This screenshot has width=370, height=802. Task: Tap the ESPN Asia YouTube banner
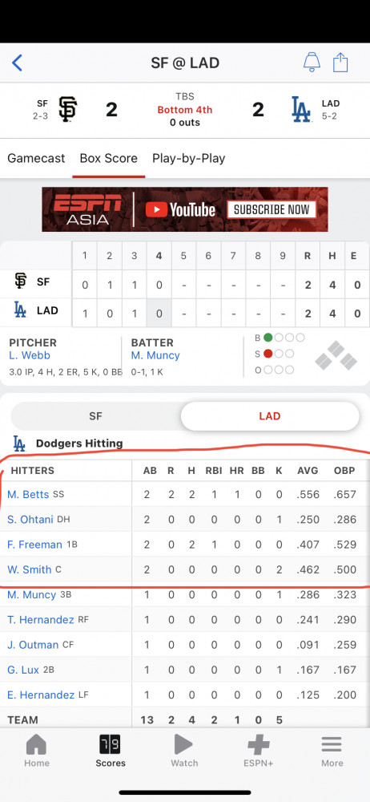[185, 209]
